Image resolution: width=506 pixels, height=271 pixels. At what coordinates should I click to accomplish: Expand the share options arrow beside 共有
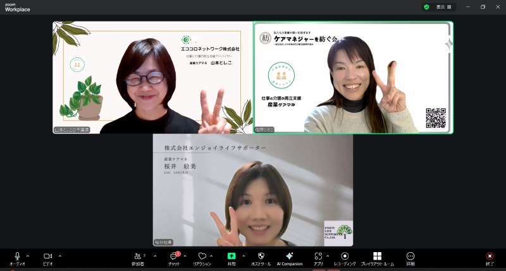coord(244,256)
